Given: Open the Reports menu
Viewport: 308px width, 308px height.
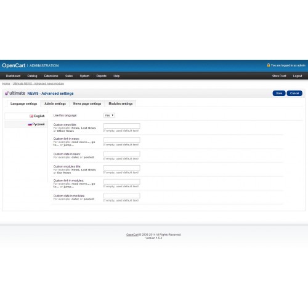Looking at the screenshot, I should pos(102,76).
